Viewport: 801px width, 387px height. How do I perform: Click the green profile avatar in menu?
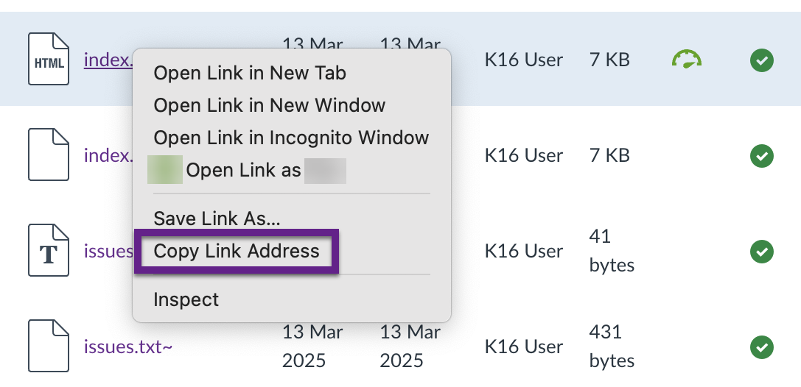point(164,170)
